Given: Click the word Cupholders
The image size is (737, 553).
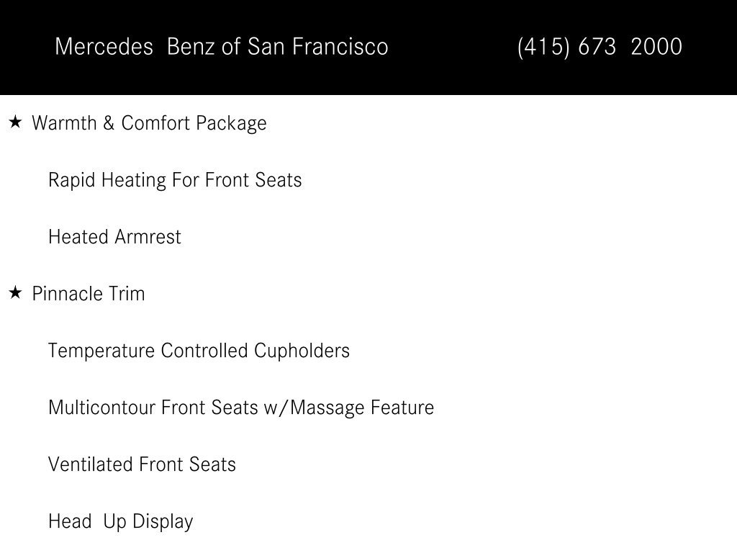Looking at the screenshot, I should [302, 351].
